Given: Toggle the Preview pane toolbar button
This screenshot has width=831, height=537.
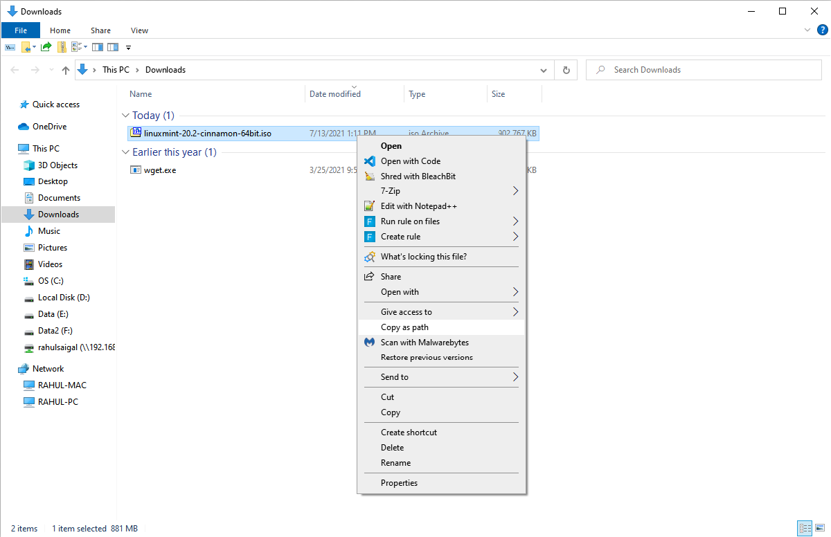Looking at the screenshot, I should (97, 47).
